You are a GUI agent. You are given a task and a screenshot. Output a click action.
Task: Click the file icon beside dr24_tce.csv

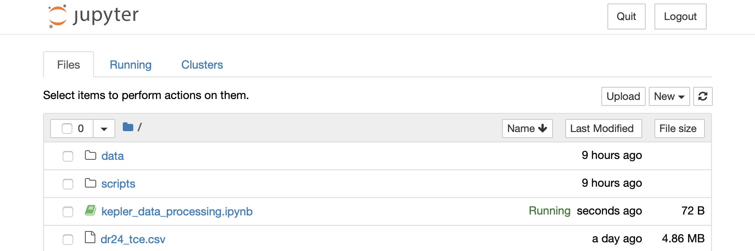90,238
